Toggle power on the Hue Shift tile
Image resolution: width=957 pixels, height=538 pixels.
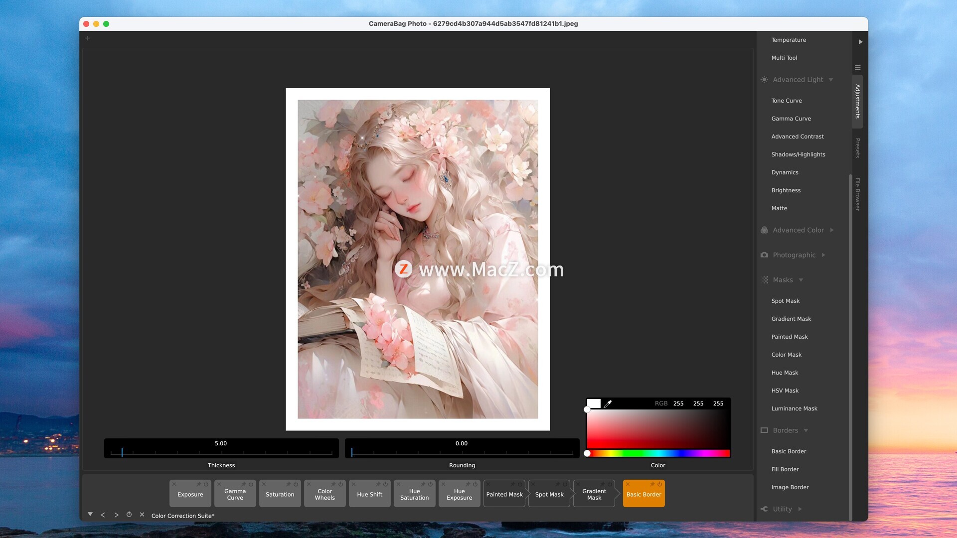[x=385, y=484]
